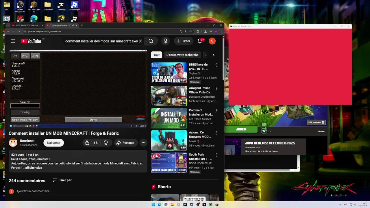Viewport: 370px width, 208px height.
Task: Click JOUER in Minecraft launcher
Action: (241, 129)
